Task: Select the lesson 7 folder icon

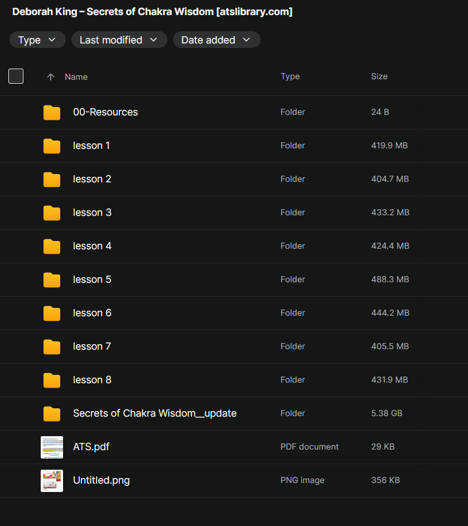Action: (52, 347)
